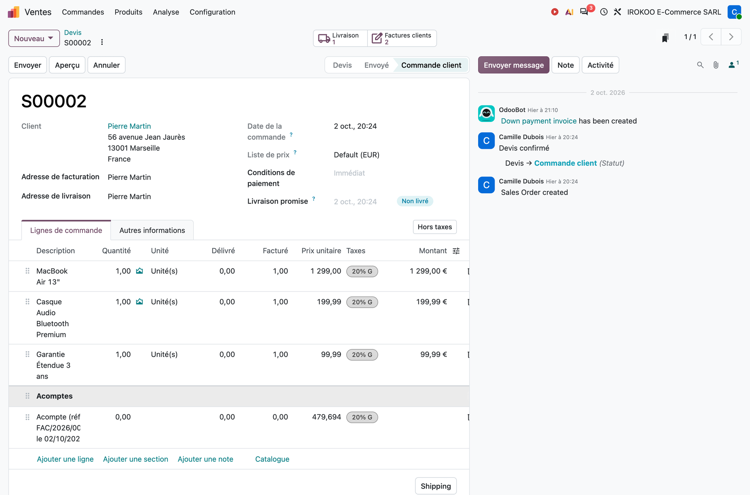Click the red screen recording icon
This screenshot has height=495, width=750.
555,12
